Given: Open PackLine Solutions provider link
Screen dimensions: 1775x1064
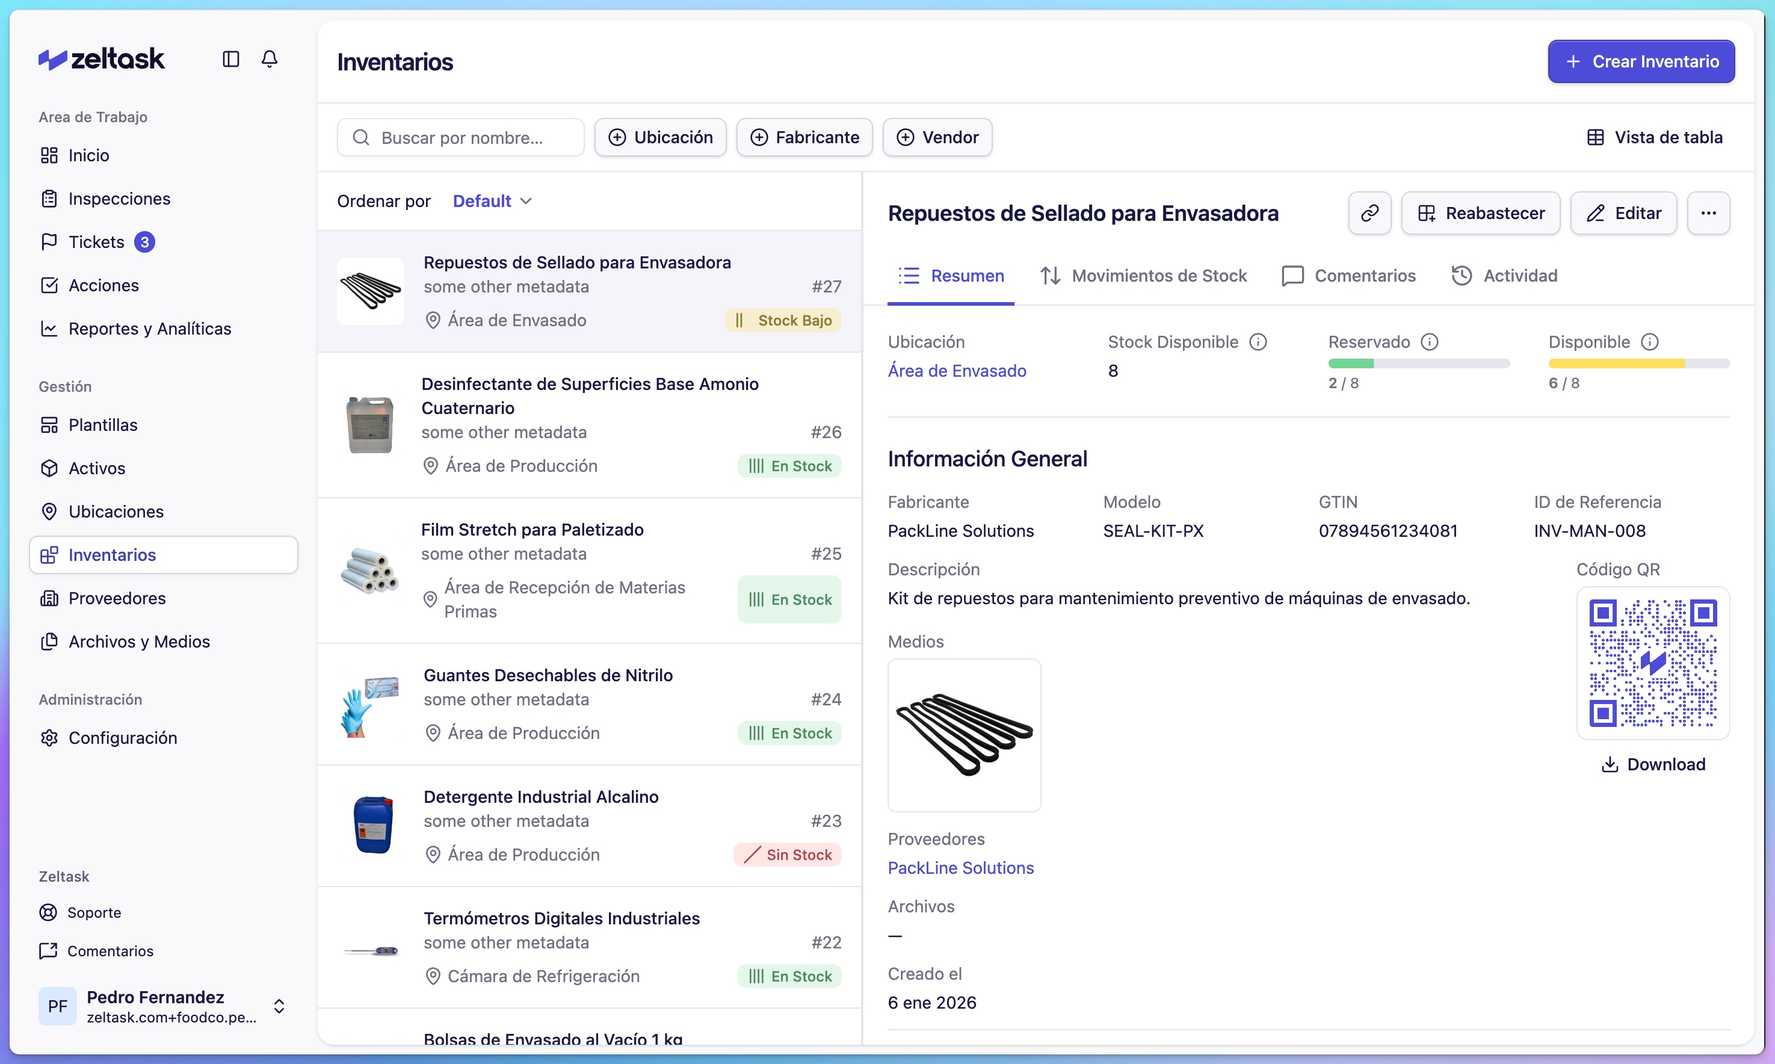Looking at the screenshot, I should pos(961,868).
